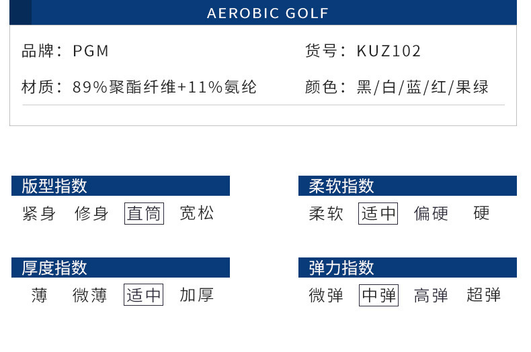Screen dimensions: 531x352
Task: Click the boxed 直筒 fit option
Action: click(144, 214)
